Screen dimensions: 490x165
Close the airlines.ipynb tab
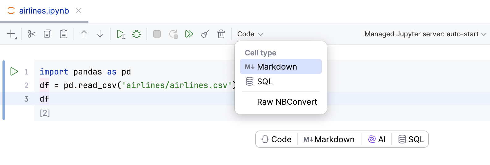point(78,11)
